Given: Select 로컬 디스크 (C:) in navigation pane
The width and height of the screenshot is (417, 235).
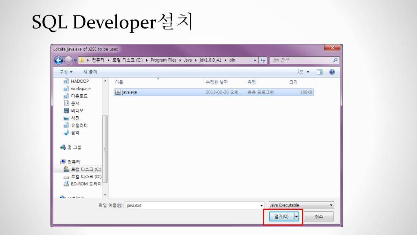Looking at the screenshot, I should (x=82, y=169).
